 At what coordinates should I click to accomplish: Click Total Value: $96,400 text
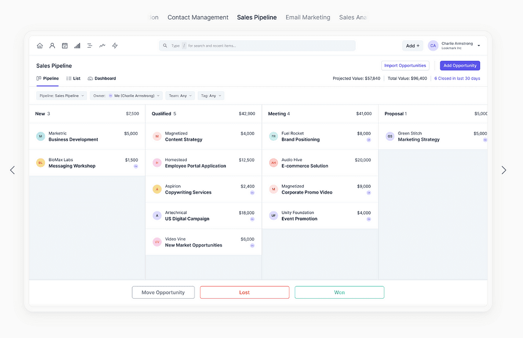pos(407,78)
